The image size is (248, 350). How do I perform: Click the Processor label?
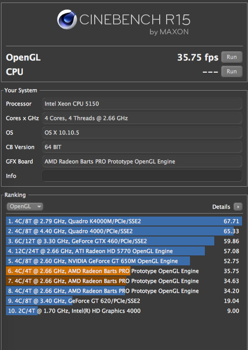[x=19, y=104]
